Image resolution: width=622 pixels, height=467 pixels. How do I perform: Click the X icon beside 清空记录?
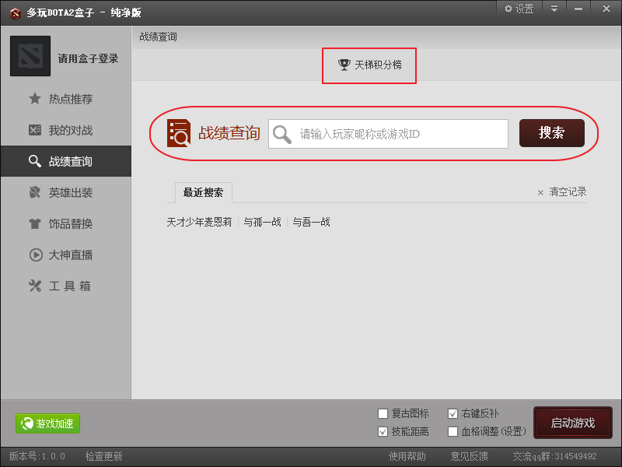click(540, 193)
